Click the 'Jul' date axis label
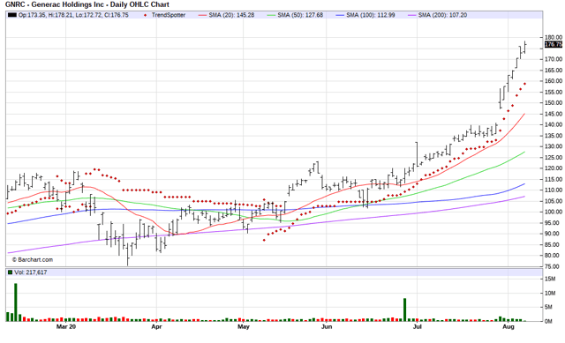Image resolution: width=565 pixels, height=343 pixels. (x=418, y=327)
